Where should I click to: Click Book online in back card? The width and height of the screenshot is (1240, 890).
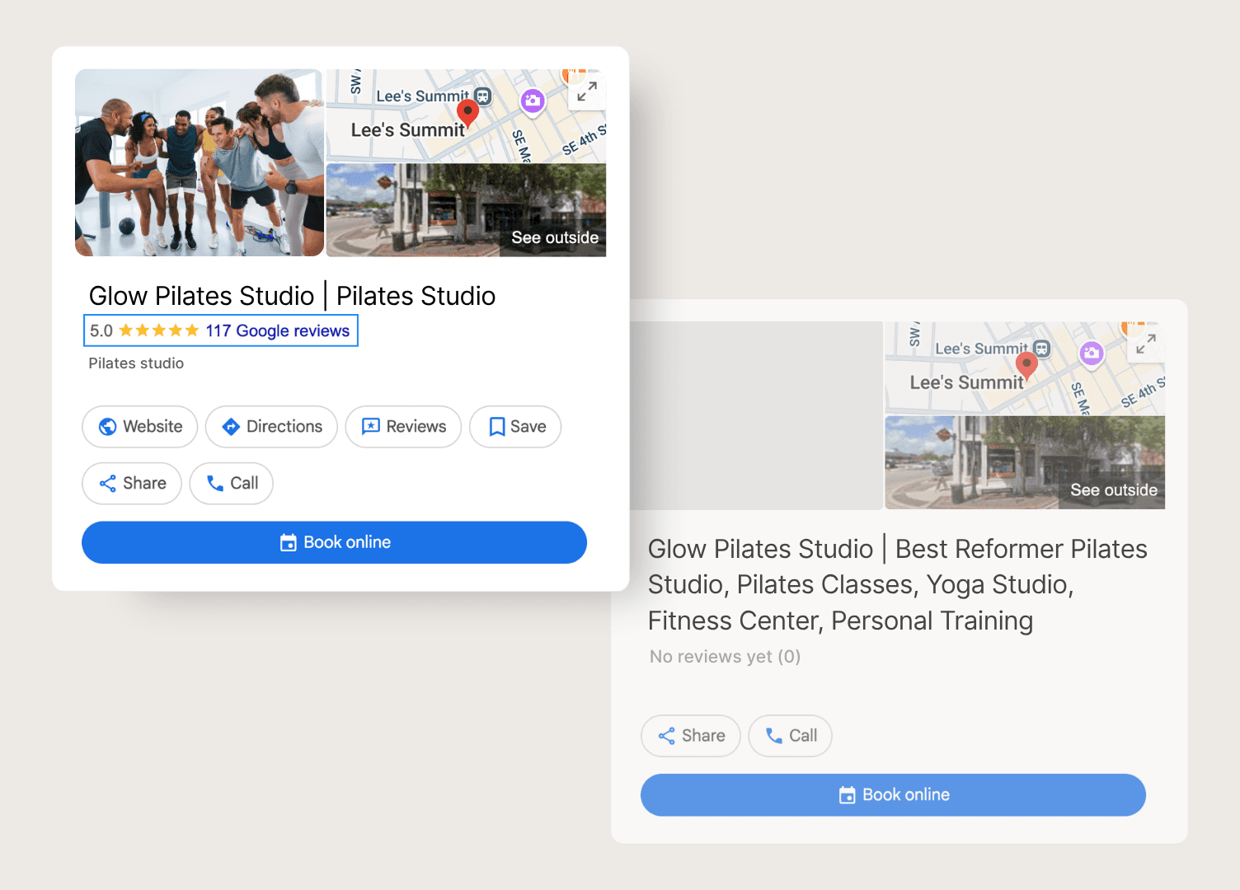coord(893,795)
